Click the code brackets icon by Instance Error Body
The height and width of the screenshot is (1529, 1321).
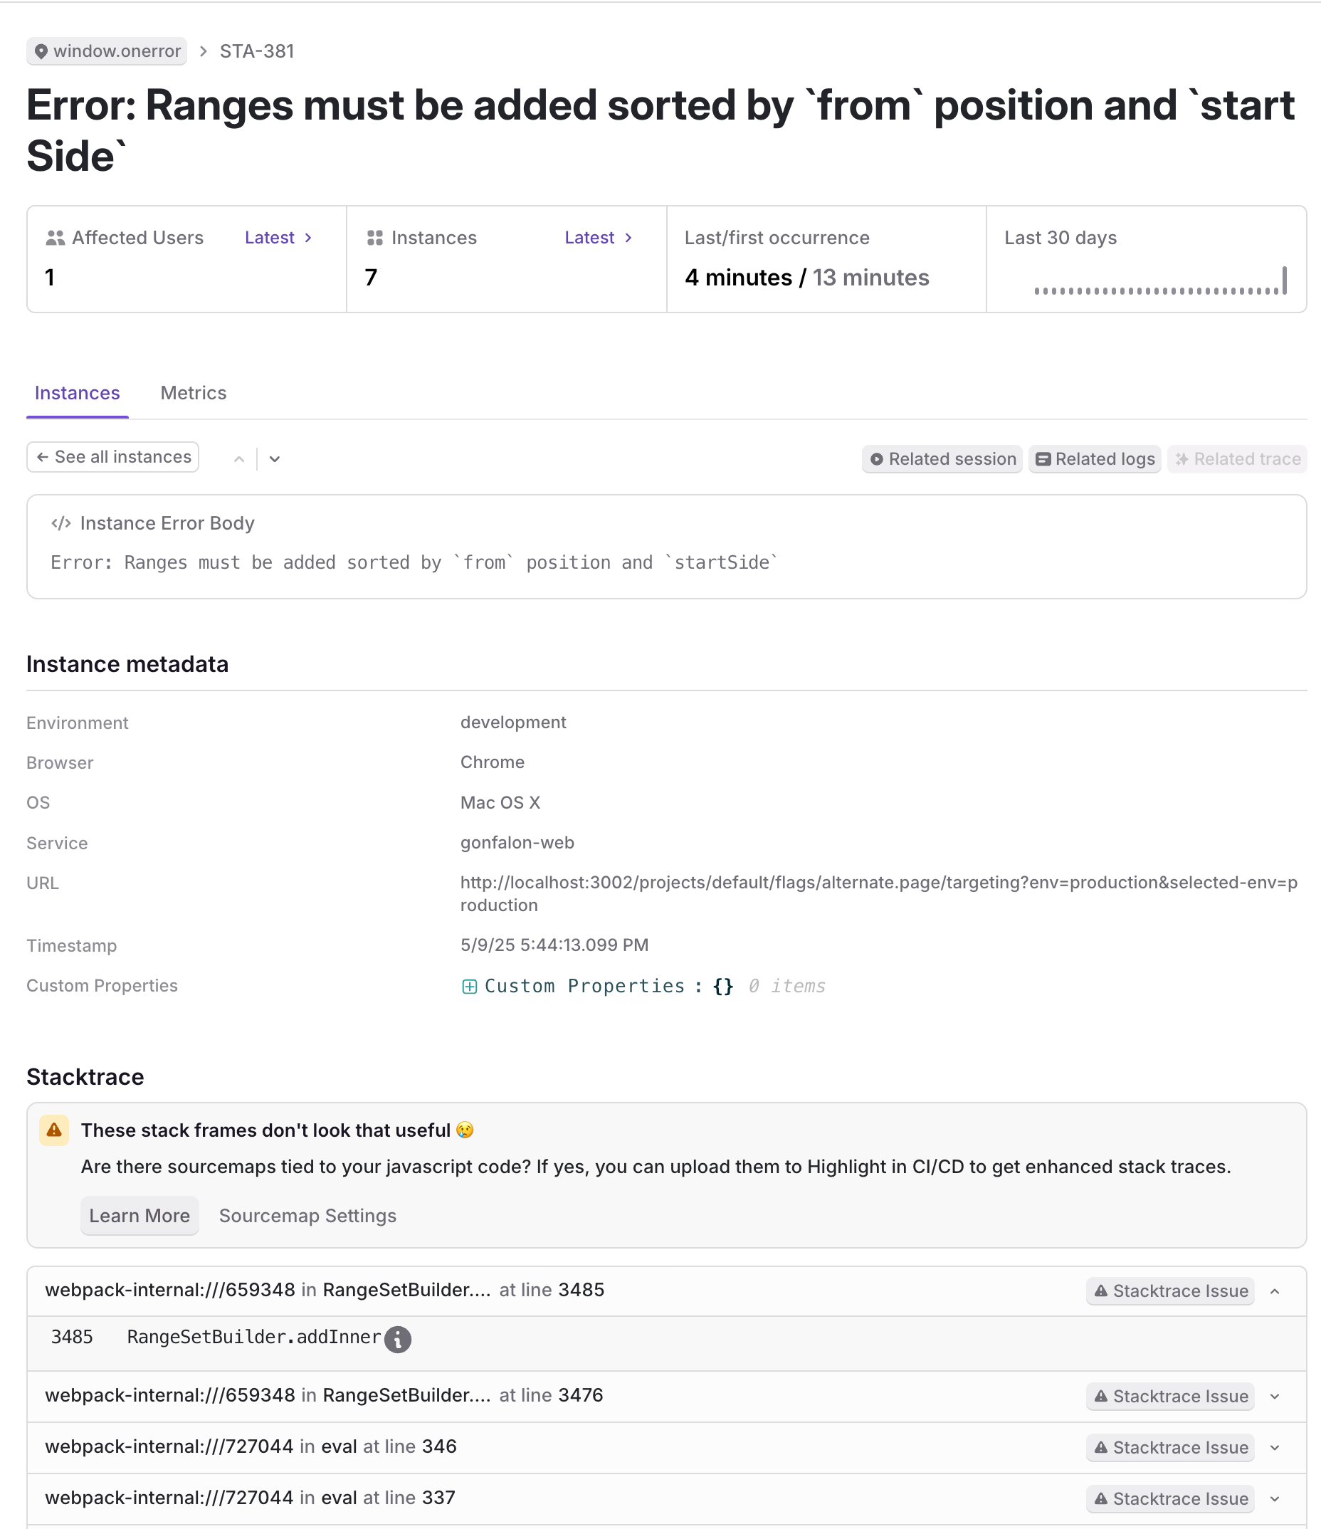click(x=60, y=523)
